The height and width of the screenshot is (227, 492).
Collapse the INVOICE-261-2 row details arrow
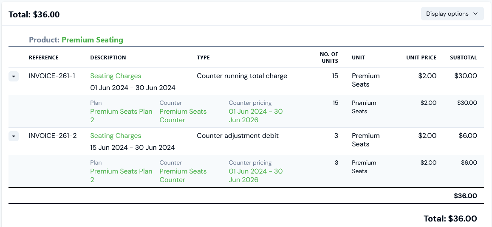pos(14,136)
